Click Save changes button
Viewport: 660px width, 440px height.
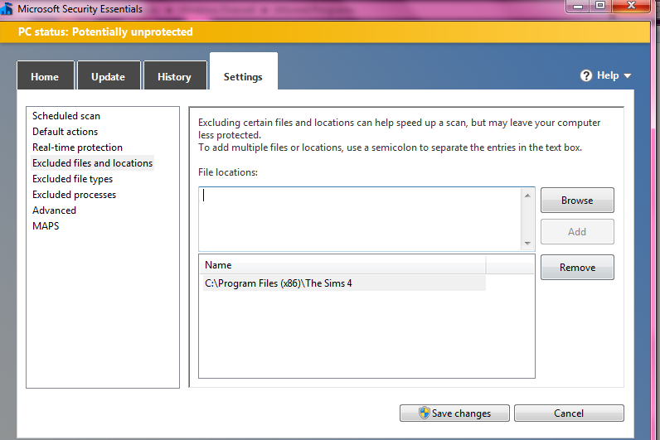(x=454, y=413)
